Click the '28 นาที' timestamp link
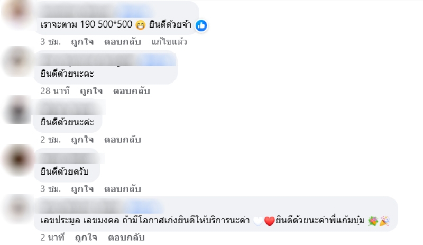The width and height of the screenshot is (423, 245). pyautogui.click(x=55, y=91)
